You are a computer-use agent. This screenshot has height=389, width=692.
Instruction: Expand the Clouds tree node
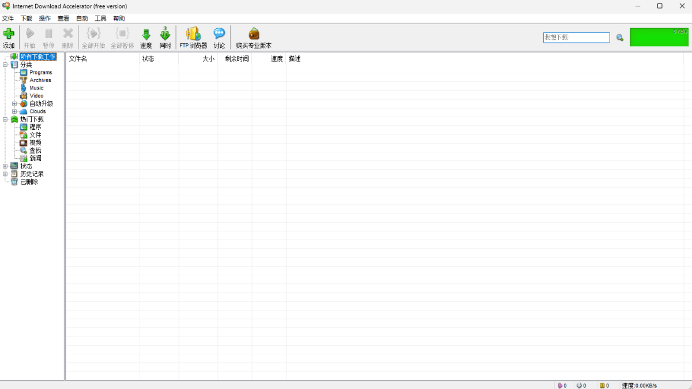click(14, 111)
